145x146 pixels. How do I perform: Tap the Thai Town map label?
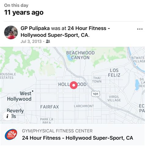97,80
